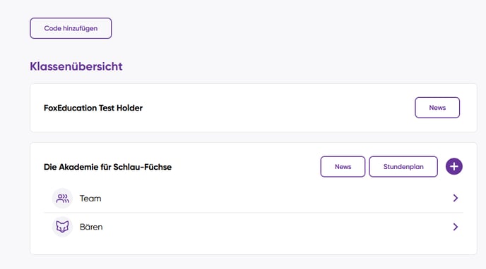Click empty space below Bären in academy card

tap(254, 246)
